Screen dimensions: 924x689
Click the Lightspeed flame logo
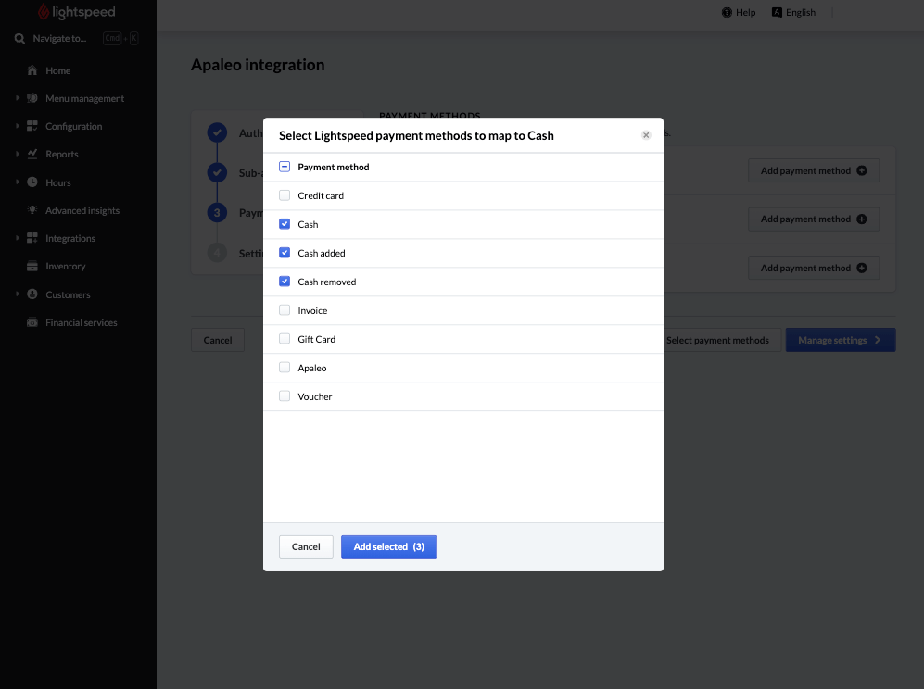click(44, 12)
